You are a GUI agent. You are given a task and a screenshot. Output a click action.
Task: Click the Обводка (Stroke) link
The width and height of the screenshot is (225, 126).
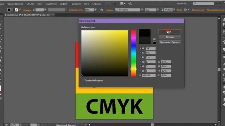[x=27, y=10]
